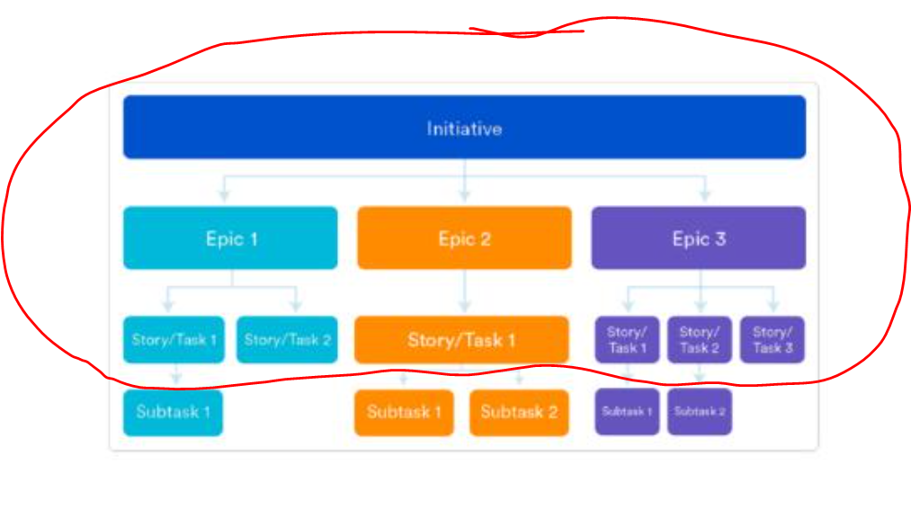Select the purple Epic 3 box
This screenshot has height=510, width=911.
tap(699, 238)
